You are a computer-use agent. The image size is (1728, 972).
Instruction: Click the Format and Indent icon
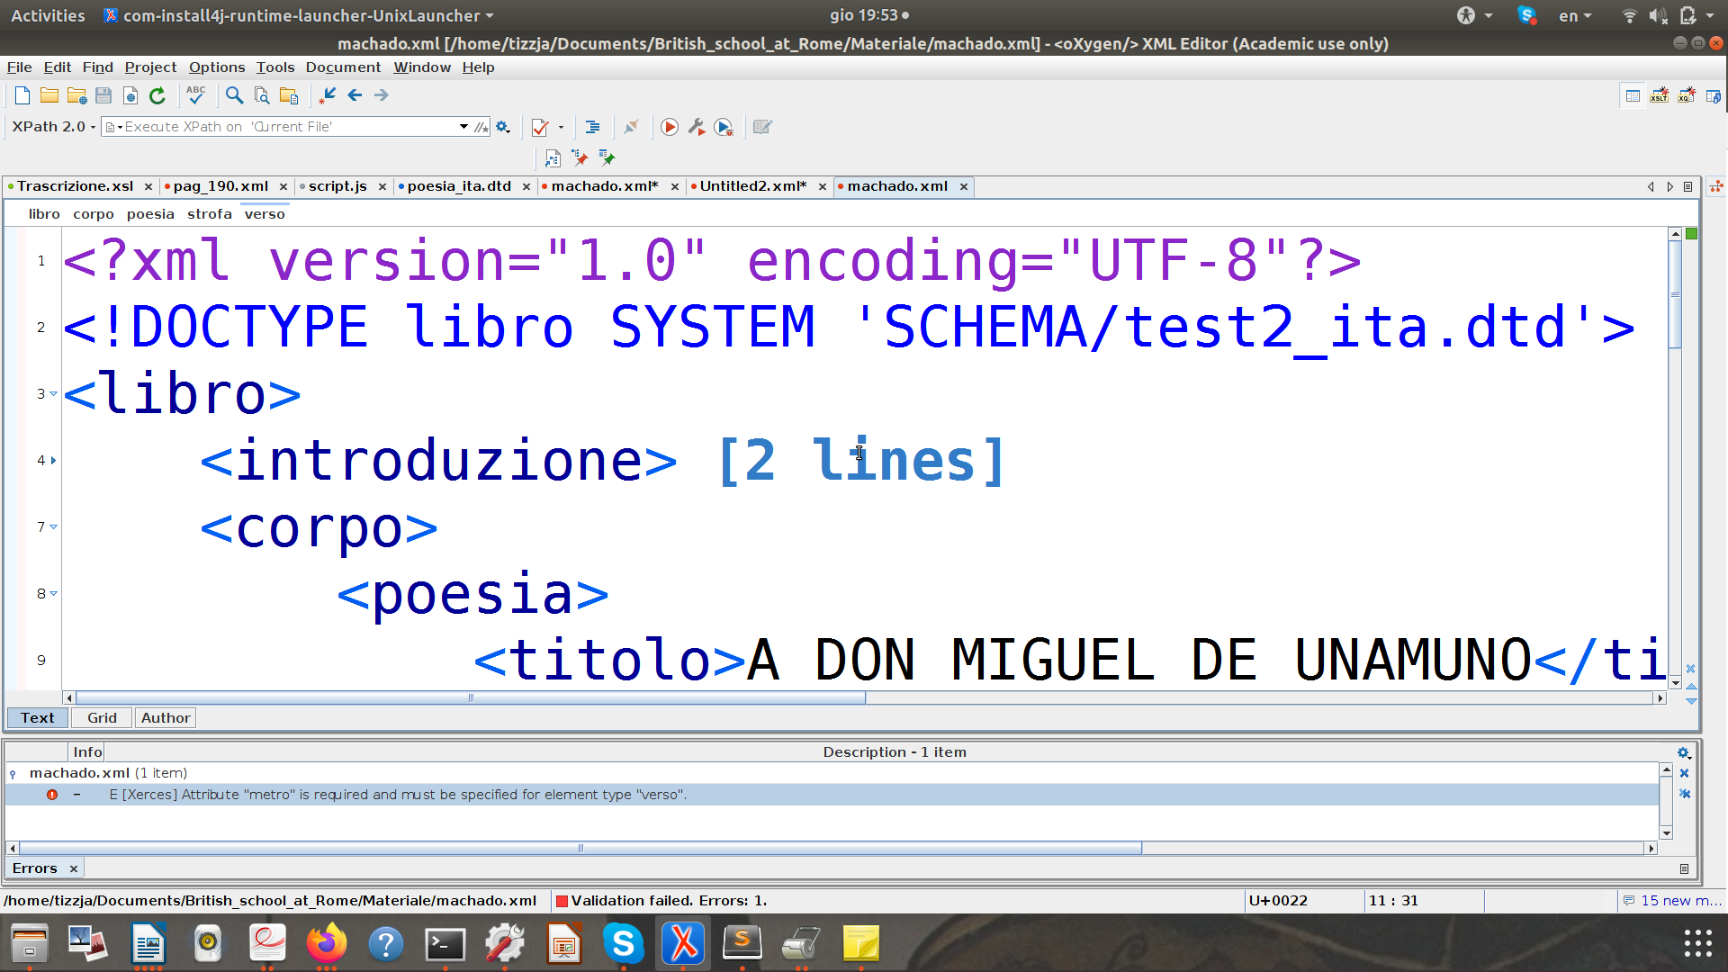(x=592, y=128)
